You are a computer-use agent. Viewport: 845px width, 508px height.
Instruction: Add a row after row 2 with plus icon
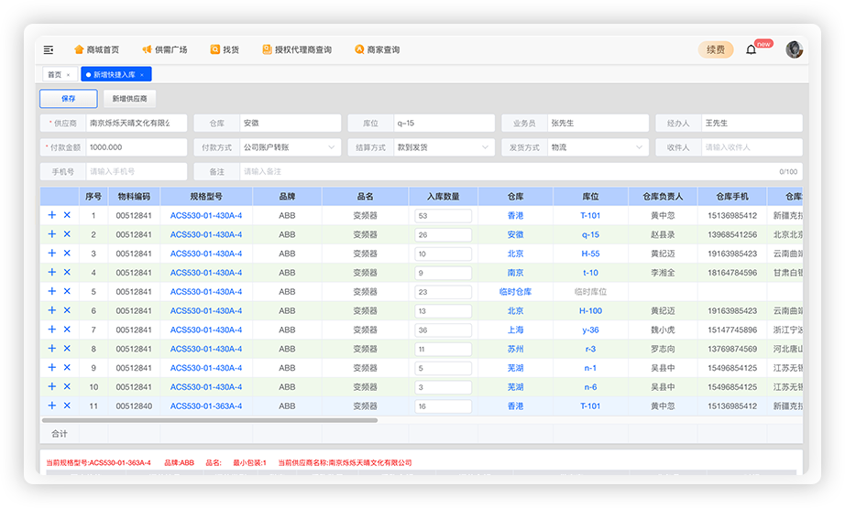[51, 234]
